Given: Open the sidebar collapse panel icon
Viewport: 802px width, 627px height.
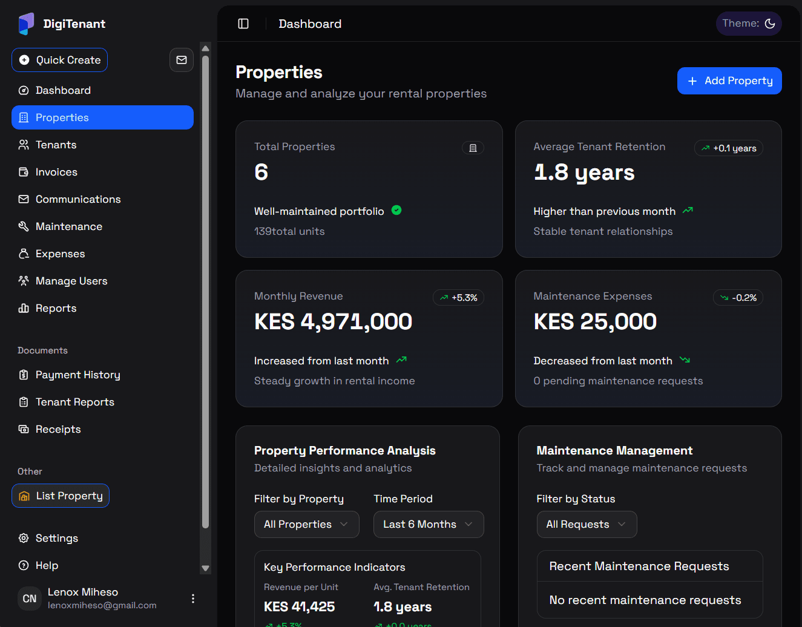Looking at the screenshot, I should pos(243,23).
